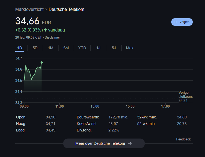Select the green current price dot on chart
This screenshot has width=205, height=157.
pos(42,62)
